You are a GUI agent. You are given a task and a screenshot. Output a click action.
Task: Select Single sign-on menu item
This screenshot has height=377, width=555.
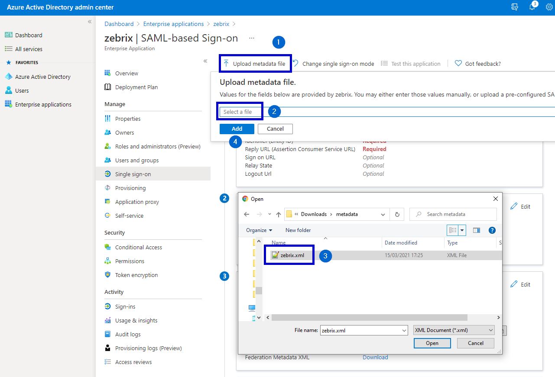(153, 174)
